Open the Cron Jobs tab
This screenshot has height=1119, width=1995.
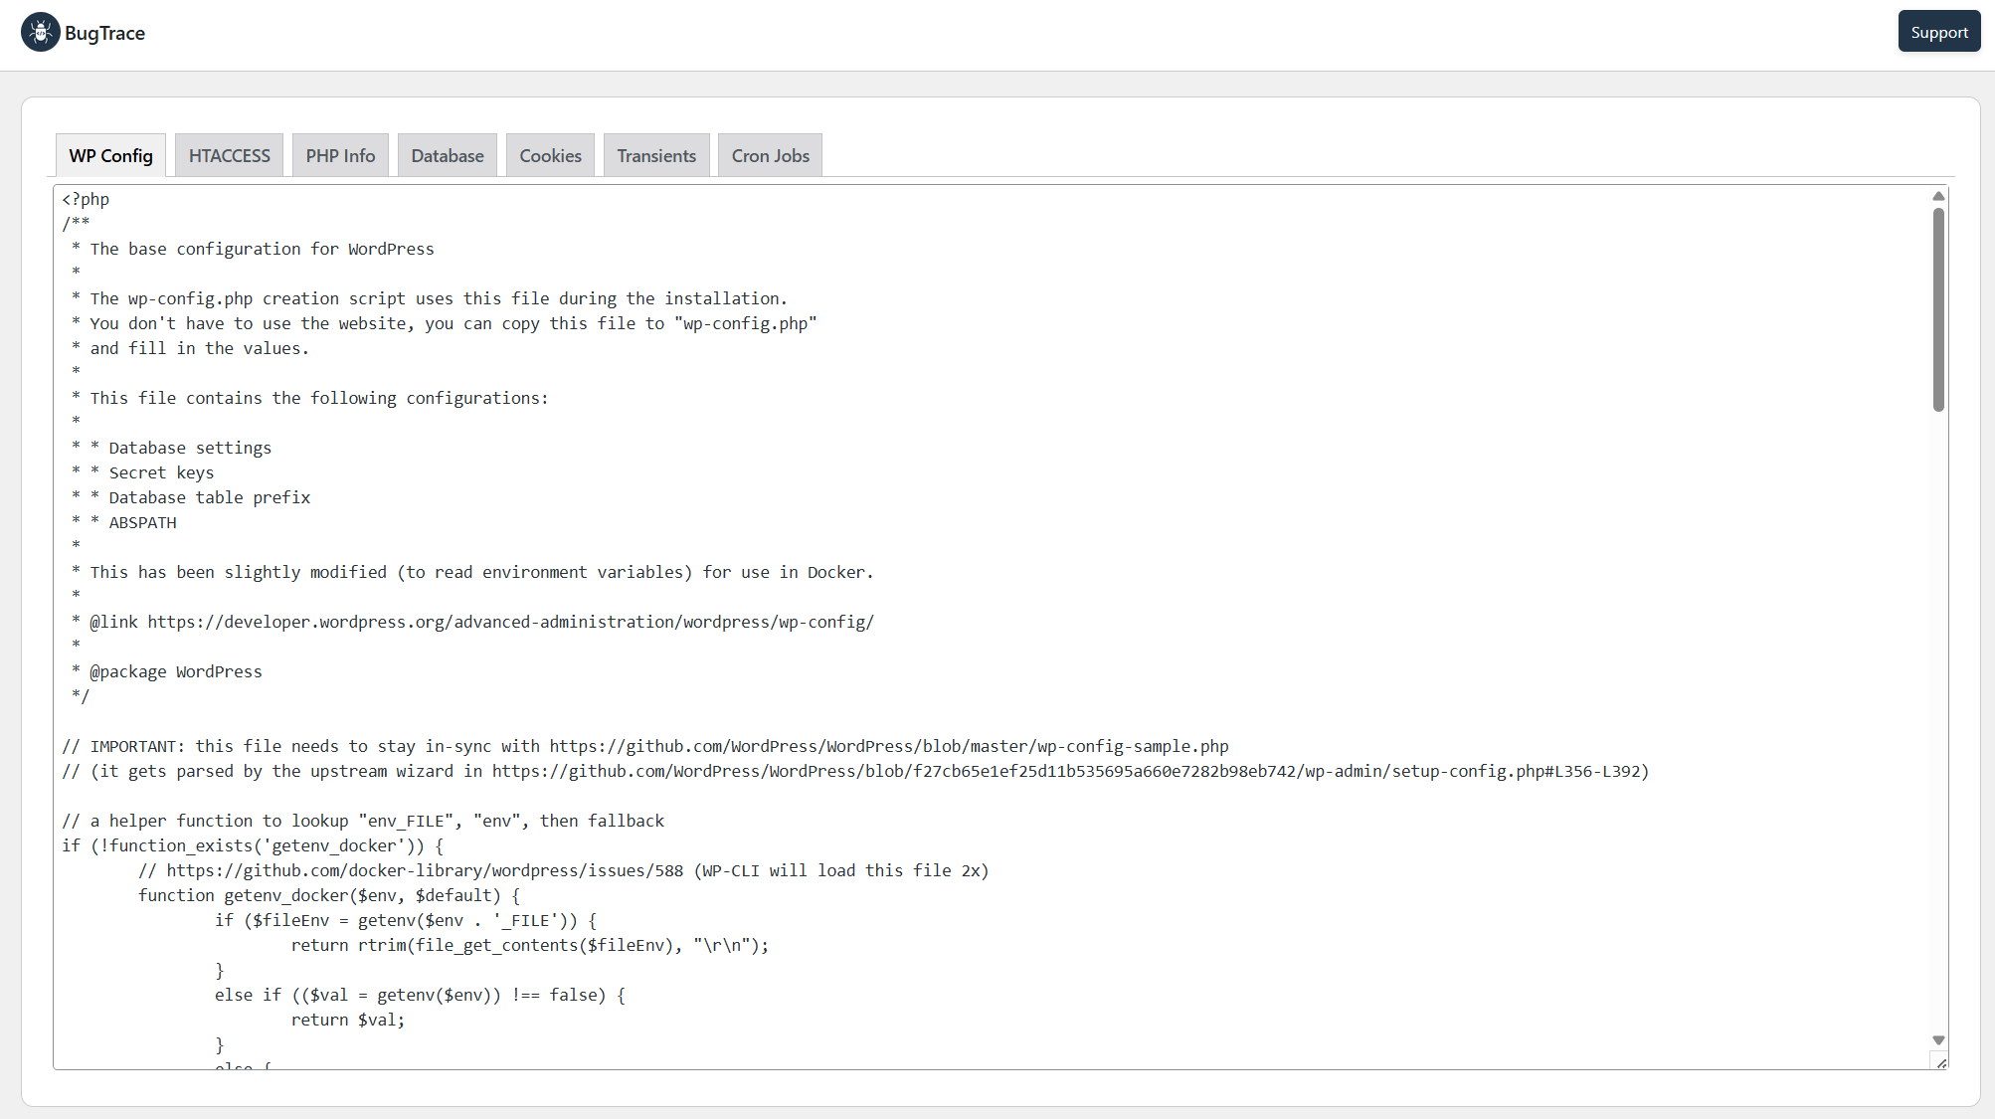(770, 155)
